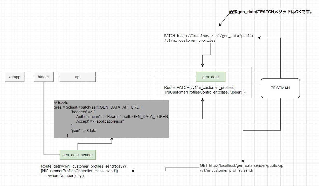Select the htdocs box
The image size is (319, 186).
tap(44, 77)
